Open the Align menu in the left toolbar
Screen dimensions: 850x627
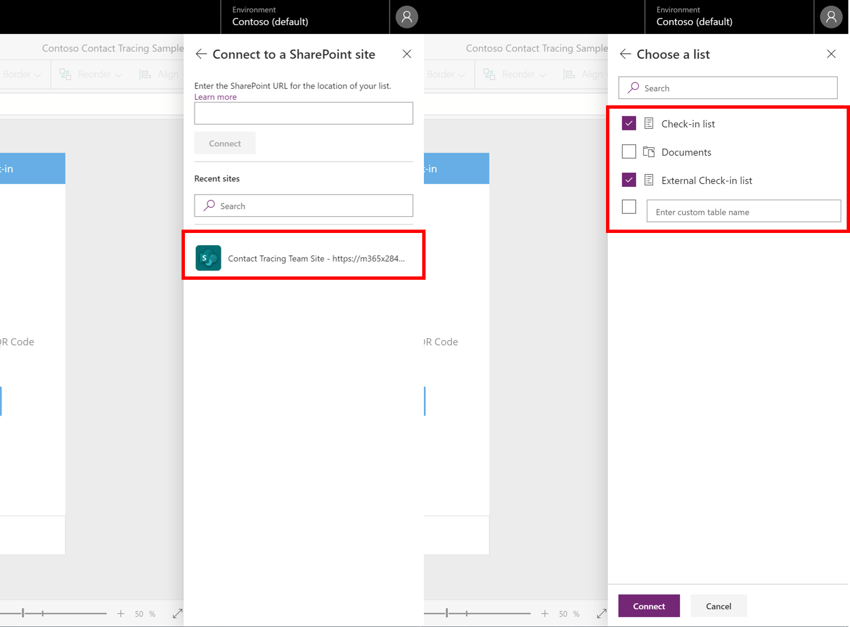[161, 74]
